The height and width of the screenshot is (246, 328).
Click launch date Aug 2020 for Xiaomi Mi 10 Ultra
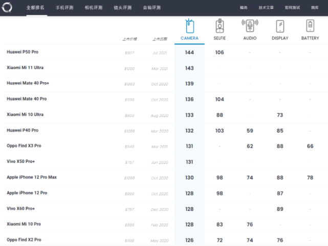[x=160, y=115]
